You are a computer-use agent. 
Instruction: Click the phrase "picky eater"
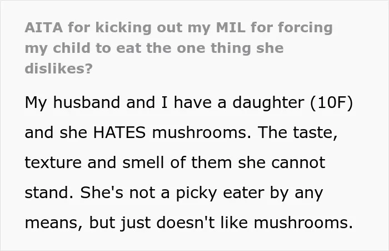(220, 193)
